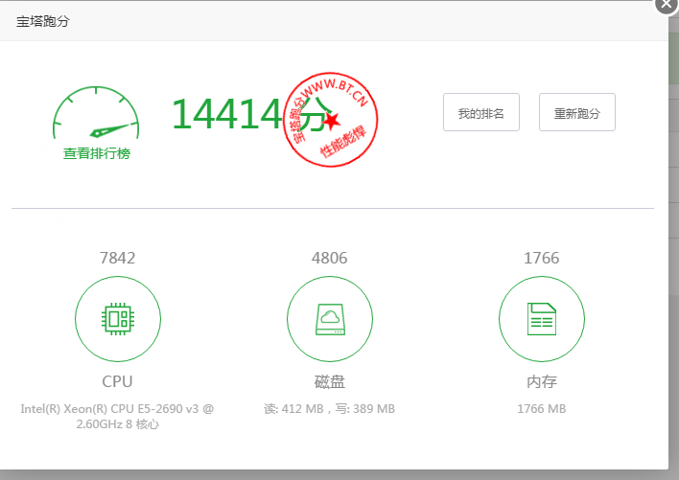
Task: Click the 磁盘 disk icon
Action: (x=330, y=319)
